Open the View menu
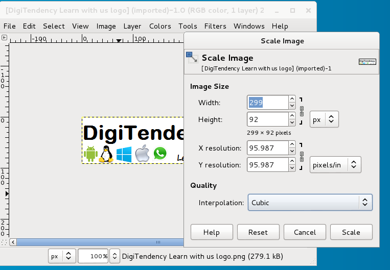The height and width of the screenshot is (270, 390). 80,26
